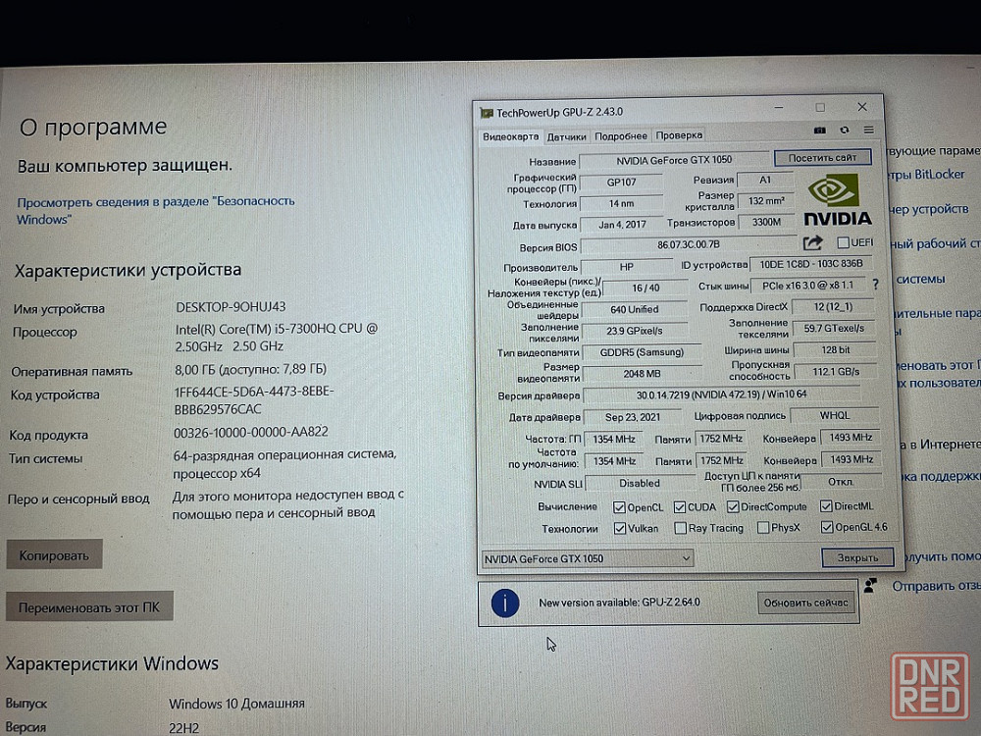Toggle the Vulkan checkbox
This screenshot has width=981, height=736.
pos(619,529)
